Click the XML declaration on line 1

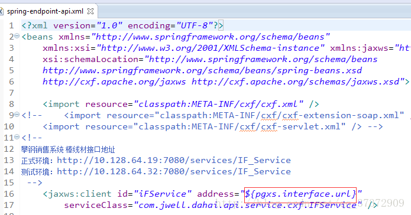click(122, 25)
